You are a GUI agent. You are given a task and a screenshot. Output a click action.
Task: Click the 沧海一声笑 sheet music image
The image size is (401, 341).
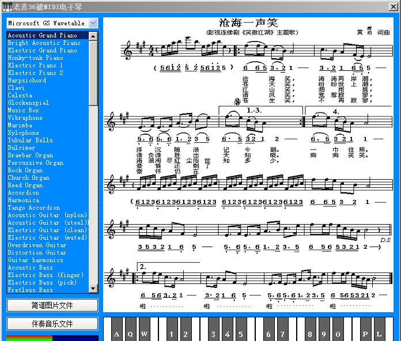click(x=248, y=164)
